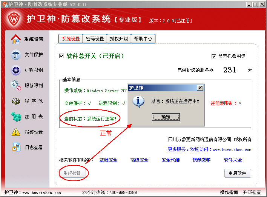Open 文件保护 sidebar label

[x=34, y=54]
